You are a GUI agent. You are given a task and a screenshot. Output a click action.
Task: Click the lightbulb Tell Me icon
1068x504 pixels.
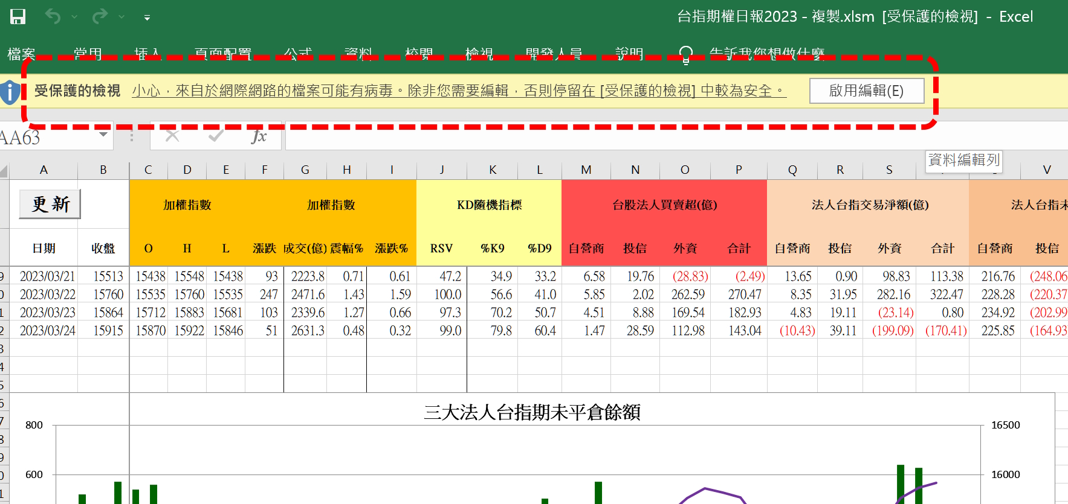click(685, 54)
